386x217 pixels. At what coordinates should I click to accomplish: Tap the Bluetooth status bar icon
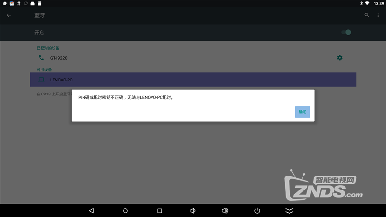pyautogui.click(x=360, y=3)
